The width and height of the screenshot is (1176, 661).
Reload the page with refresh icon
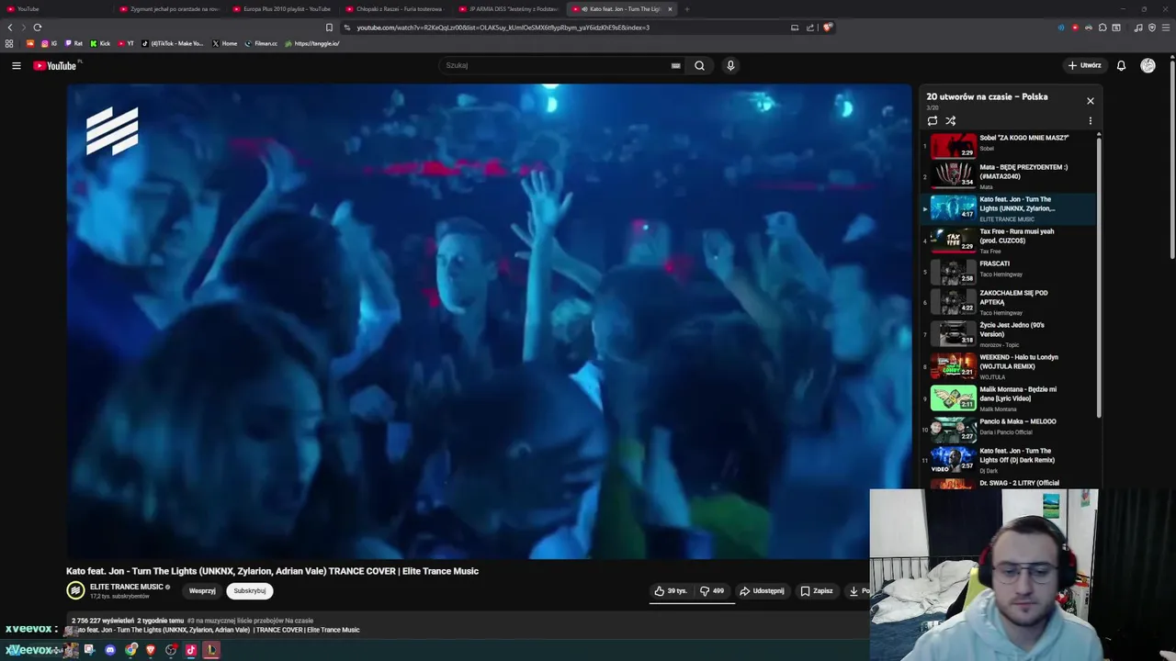point(37,28)
